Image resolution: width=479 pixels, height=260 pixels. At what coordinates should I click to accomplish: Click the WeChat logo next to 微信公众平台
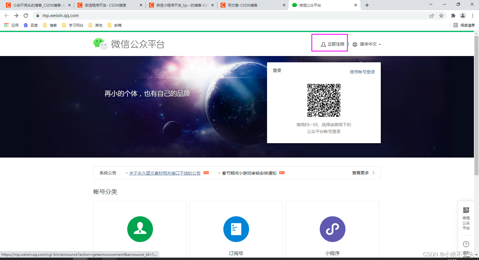pos(100,44)
